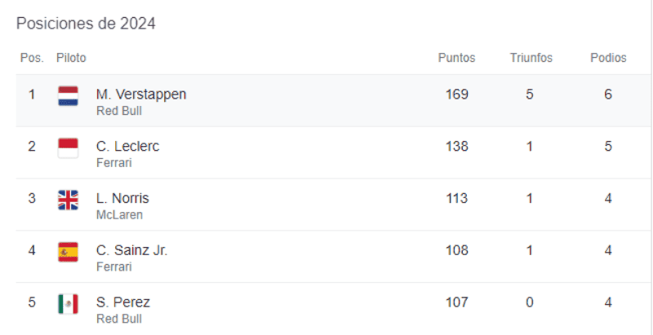Open C. Leclerc driver link

[127, 147]
